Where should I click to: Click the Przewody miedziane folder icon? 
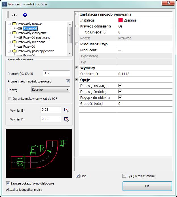(14, 42)
